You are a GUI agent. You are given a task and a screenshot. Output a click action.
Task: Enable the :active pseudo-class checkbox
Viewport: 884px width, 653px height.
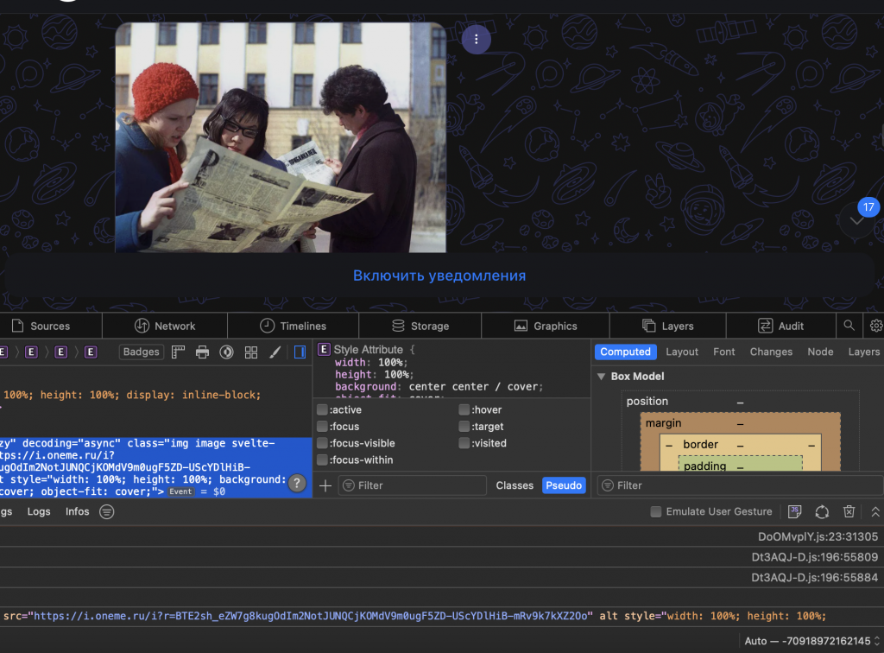322,409
